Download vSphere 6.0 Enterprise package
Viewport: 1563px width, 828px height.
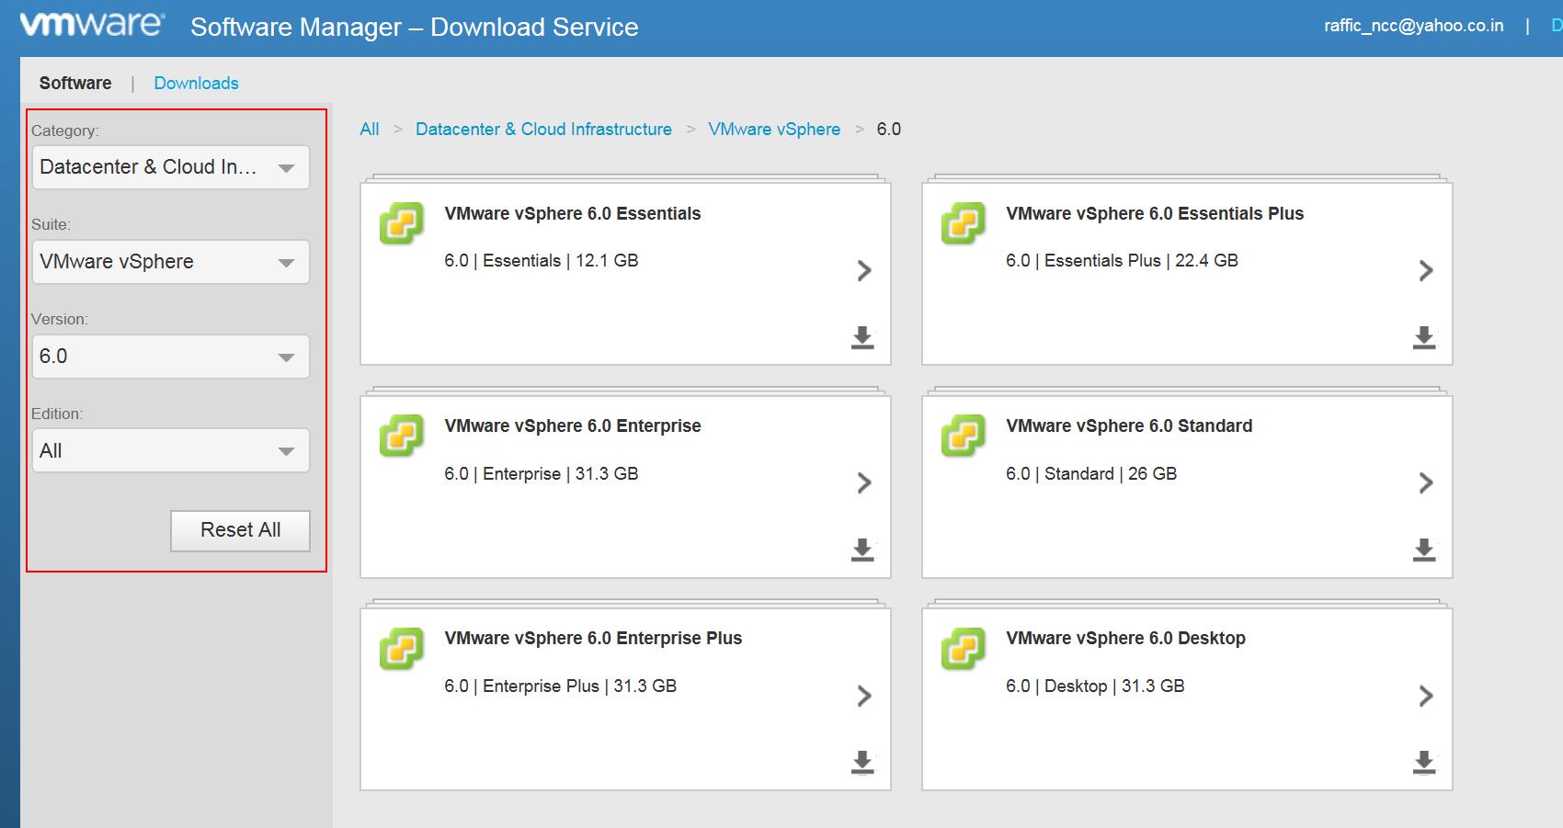point(862,550)
